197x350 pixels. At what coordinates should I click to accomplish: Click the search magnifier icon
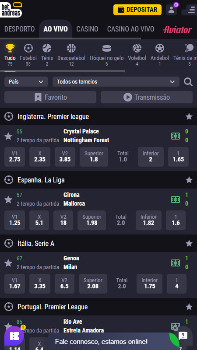(x=188, y=82)
